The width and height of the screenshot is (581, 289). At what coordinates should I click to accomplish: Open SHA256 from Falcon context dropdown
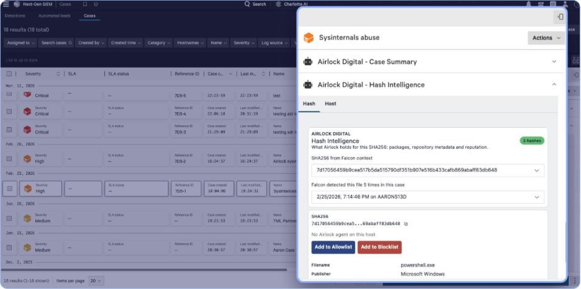point(428,170)
